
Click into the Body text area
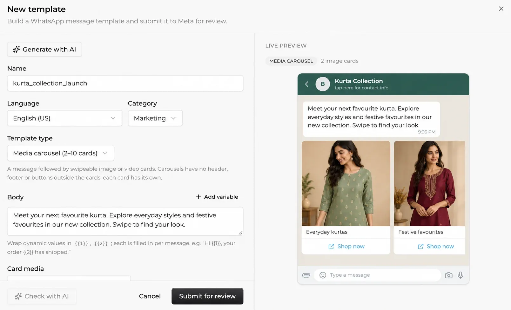pyautogui.click(x=125, y=221)
